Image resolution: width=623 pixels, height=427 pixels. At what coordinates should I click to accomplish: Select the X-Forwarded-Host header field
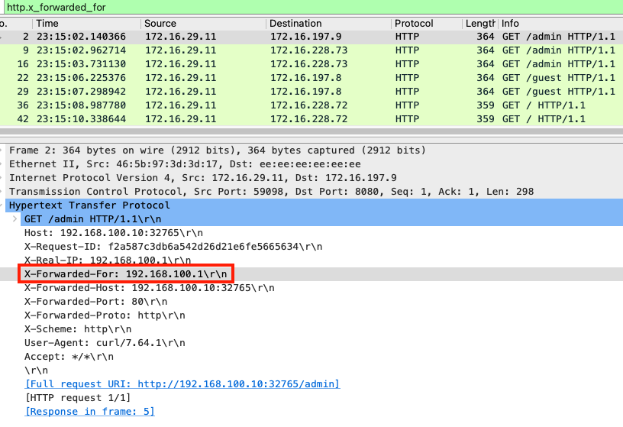click(149, 288)
